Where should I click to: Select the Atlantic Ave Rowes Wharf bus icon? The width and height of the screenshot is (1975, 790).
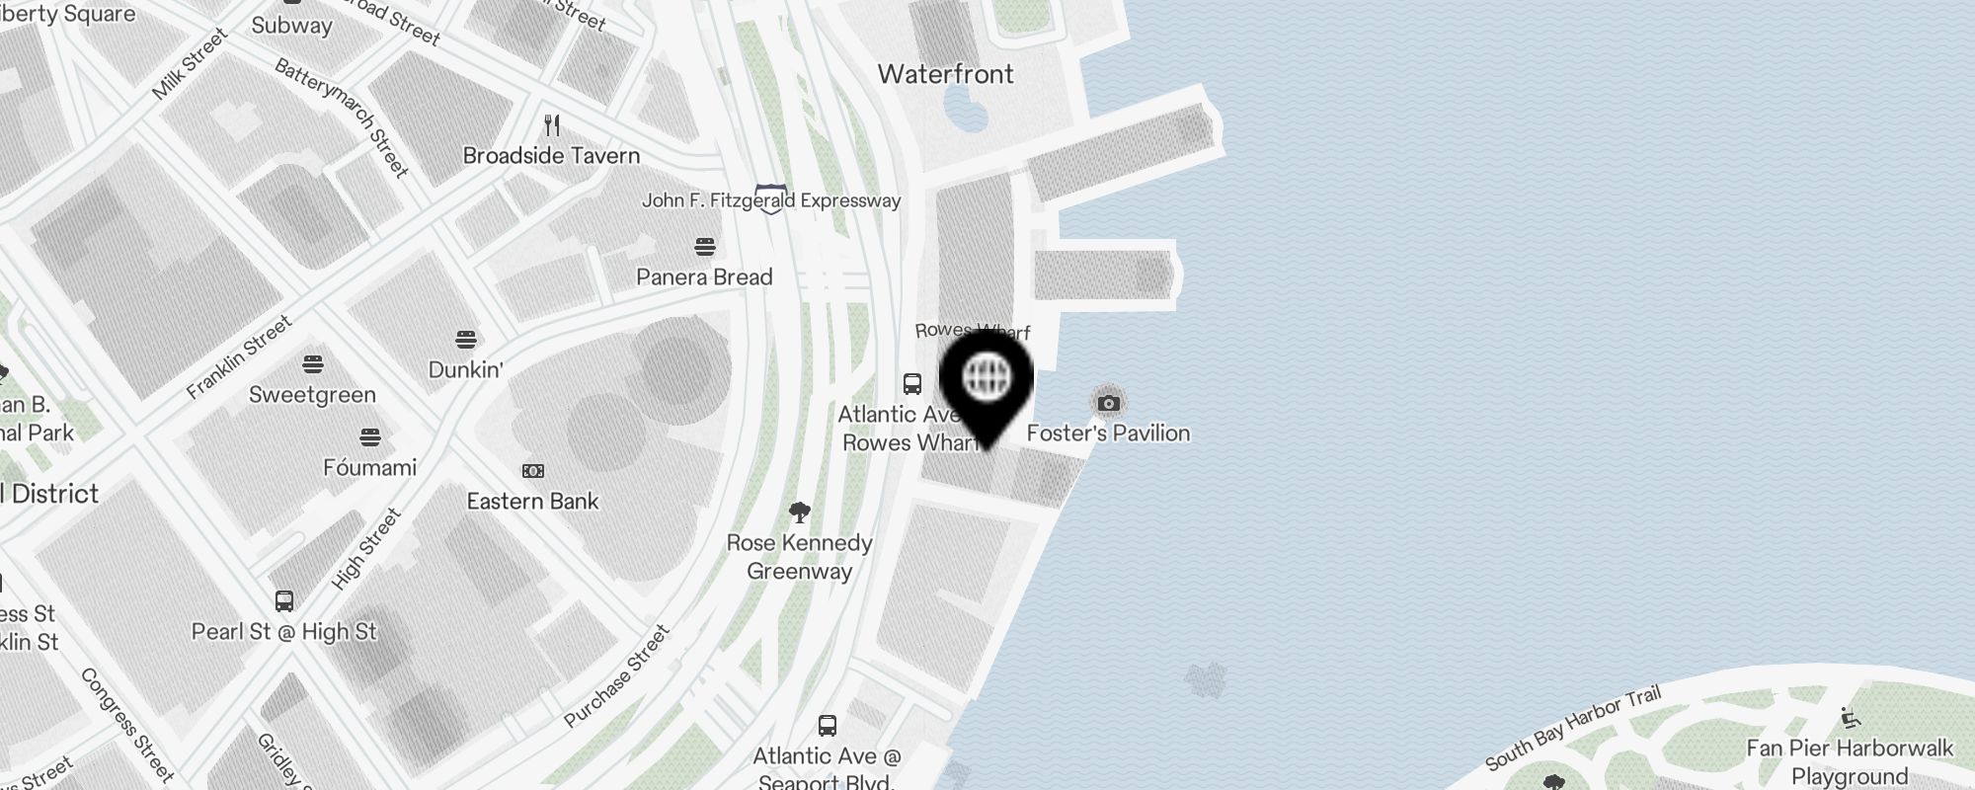(x=912, y=384)
